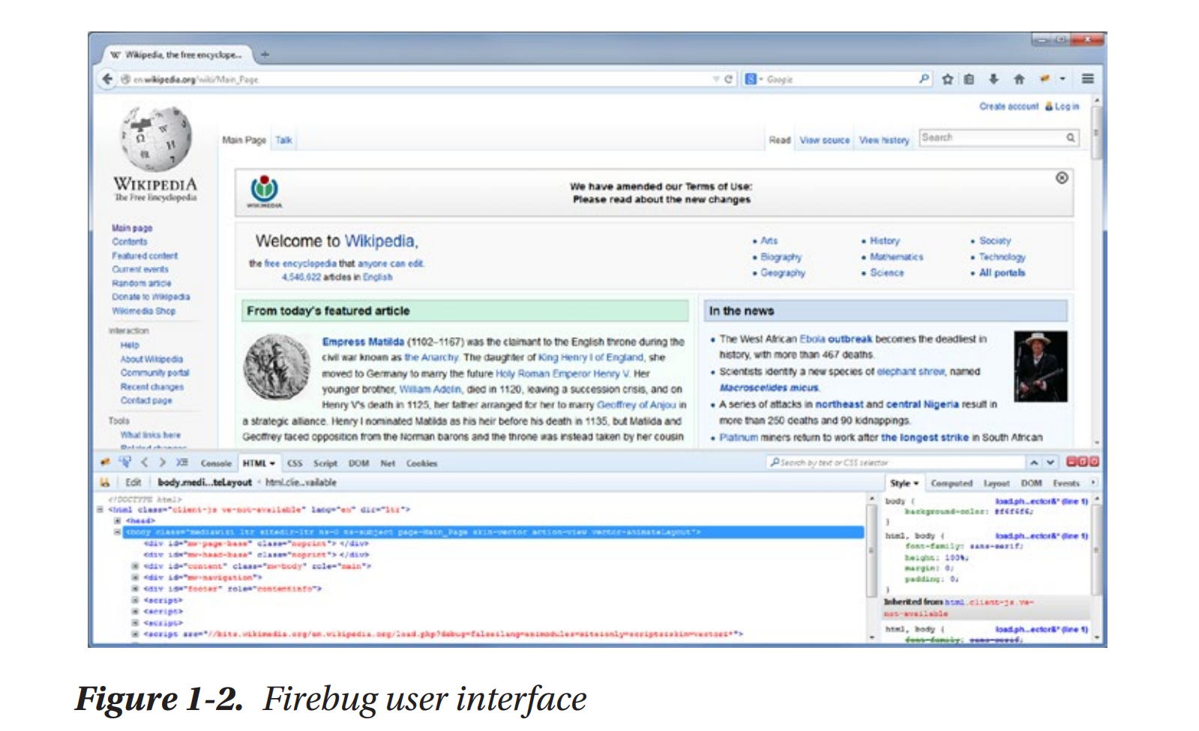Open the Firebug command line toggle icon
The height and width of the screenshot is (731, 1199).
pyautogui.click(x=181, y=463)
